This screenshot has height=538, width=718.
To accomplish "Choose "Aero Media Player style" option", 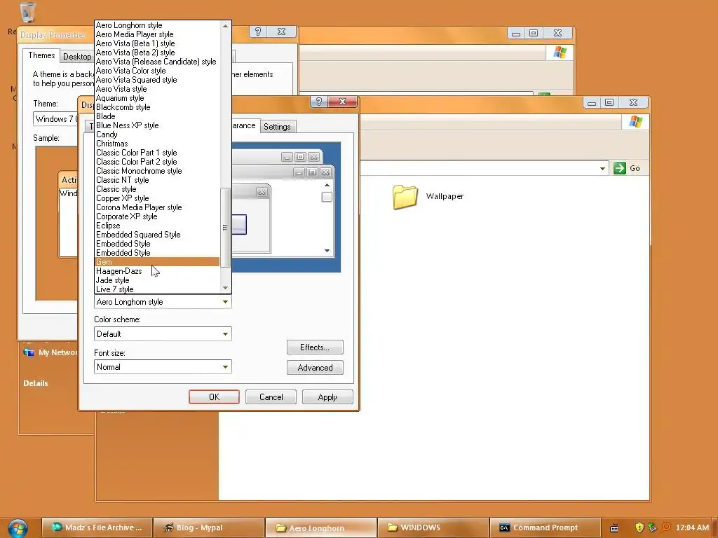I will [x=156, y=34].
